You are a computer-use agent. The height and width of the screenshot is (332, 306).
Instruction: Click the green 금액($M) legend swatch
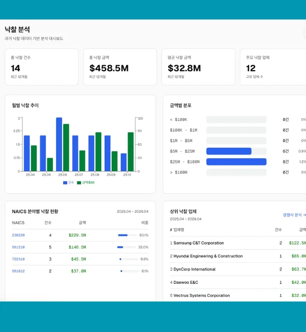pyautogui.click(x=79, y=183)
